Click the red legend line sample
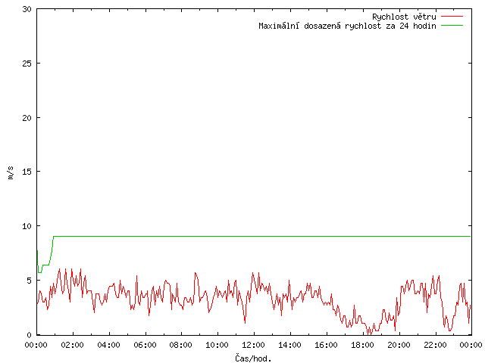Screen dimensions: 485x363 pyautogui.click(x=452, y=17)
